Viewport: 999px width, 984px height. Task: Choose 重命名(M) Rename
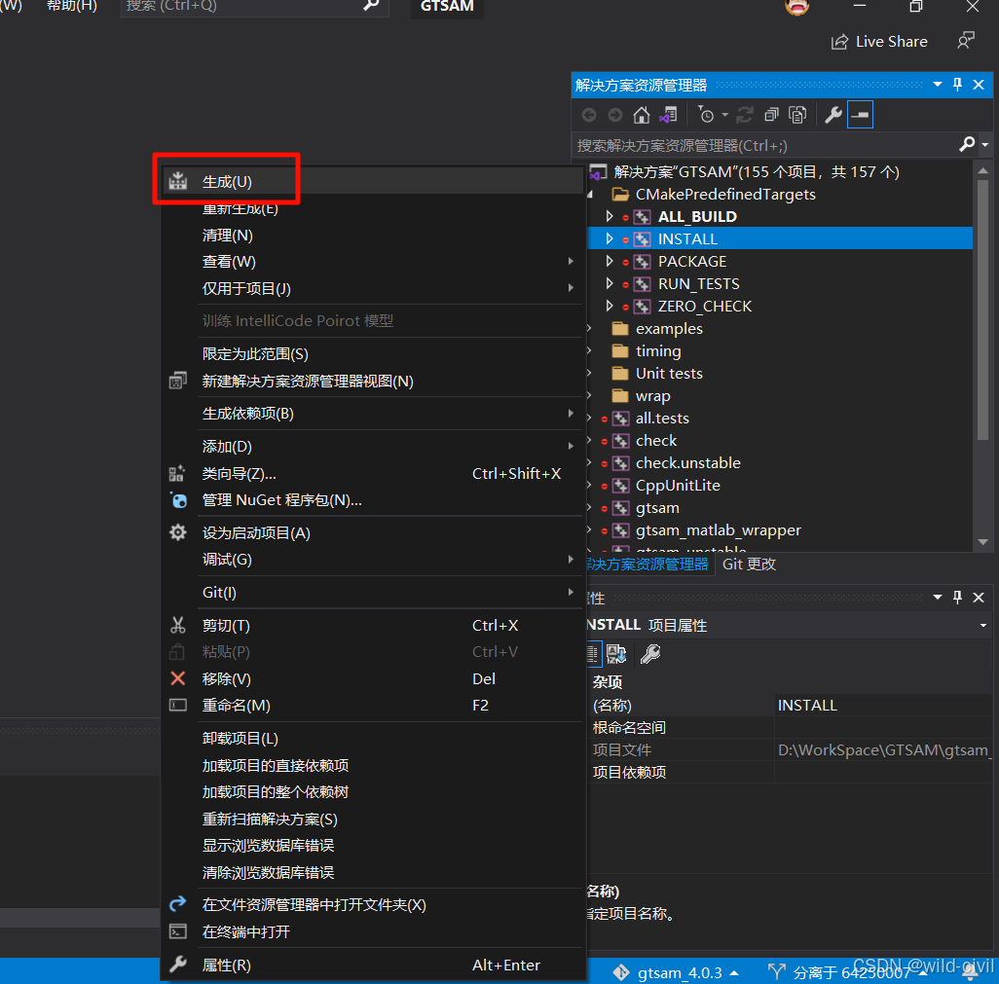(372, 706)
